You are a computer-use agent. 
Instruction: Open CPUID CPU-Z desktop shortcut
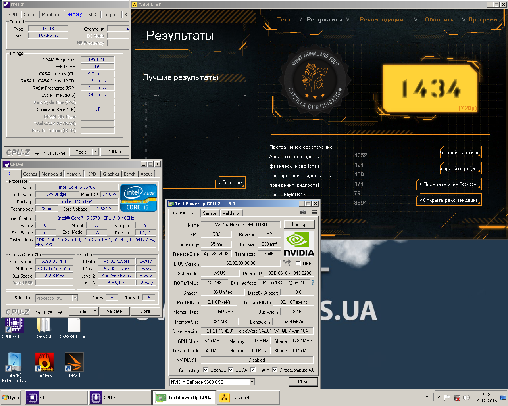point(14,329)
